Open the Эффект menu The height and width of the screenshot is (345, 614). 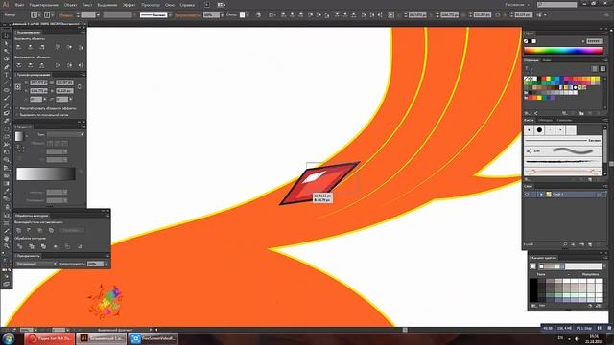coord(129,5)
